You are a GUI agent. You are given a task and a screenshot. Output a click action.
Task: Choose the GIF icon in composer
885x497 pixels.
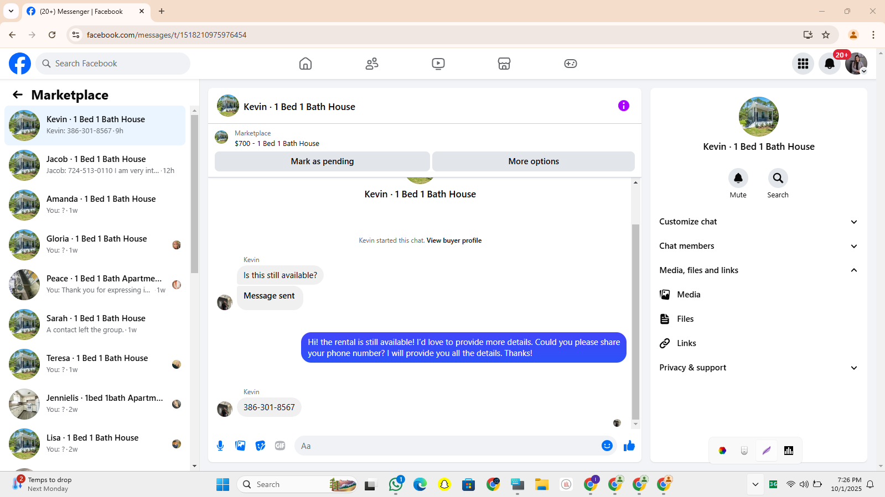(x=280, y=446)
